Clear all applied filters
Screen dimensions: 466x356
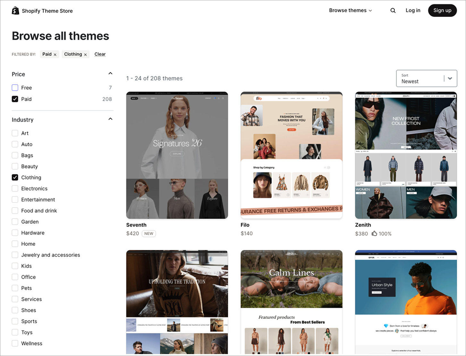(x=100, y=54)
